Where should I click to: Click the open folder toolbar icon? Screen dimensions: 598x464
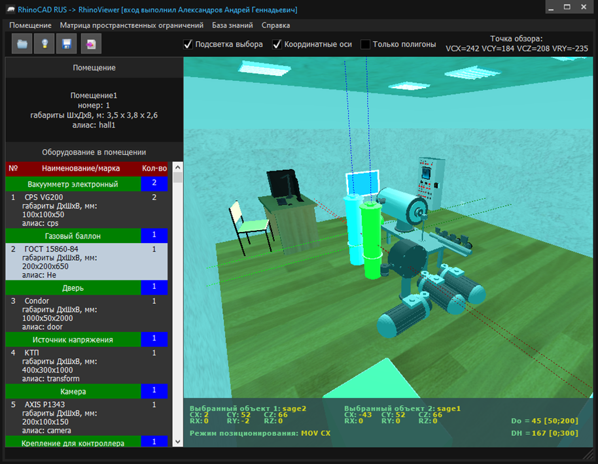click(x=23, y=44)
